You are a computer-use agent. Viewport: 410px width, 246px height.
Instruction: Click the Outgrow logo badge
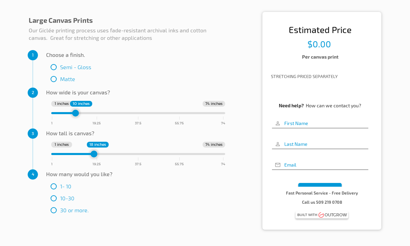click(x=321, y=215)
